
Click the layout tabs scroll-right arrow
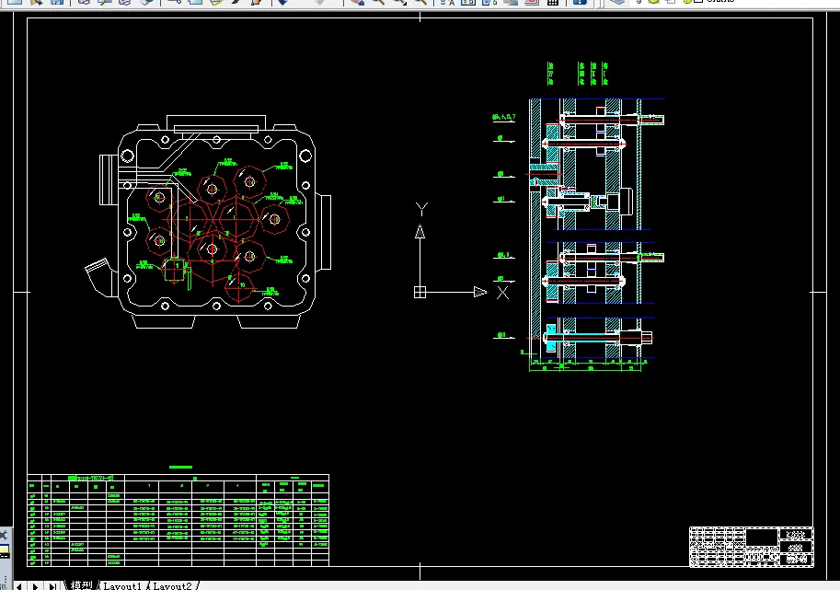(35, 586)
